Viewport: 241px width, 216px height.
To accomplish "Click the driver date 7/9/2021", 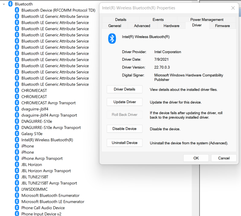I will tap(161, 59).
